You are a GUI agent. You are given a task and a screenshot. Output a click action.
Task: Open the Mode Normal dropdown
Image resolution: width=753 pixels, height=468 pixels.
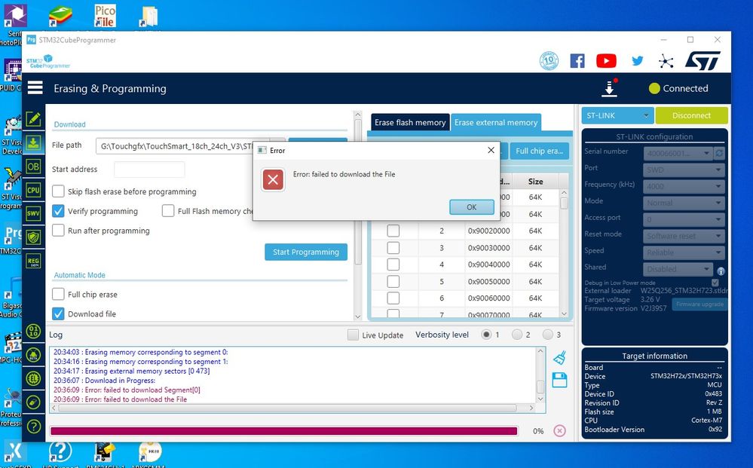coord(684,203)
